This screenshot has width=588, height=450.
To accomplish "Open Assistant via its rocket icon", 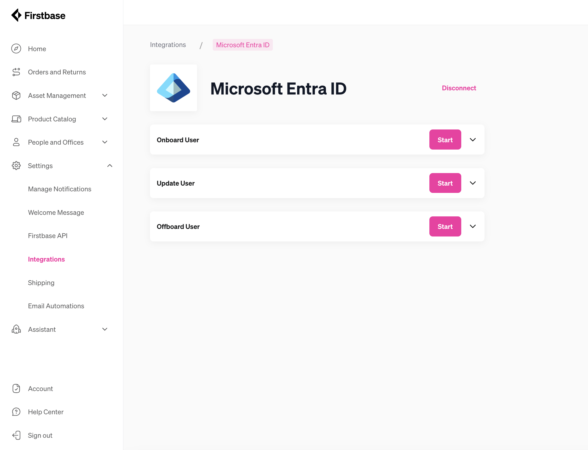I will (16, 329).
